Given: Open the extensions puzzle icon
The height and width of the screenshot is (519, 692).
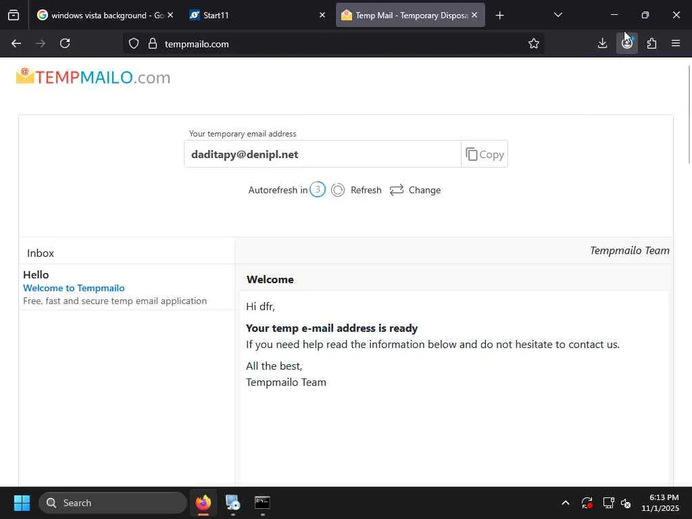Looking at the screenshot, I should pyautogui.click(x=652, y=43).
